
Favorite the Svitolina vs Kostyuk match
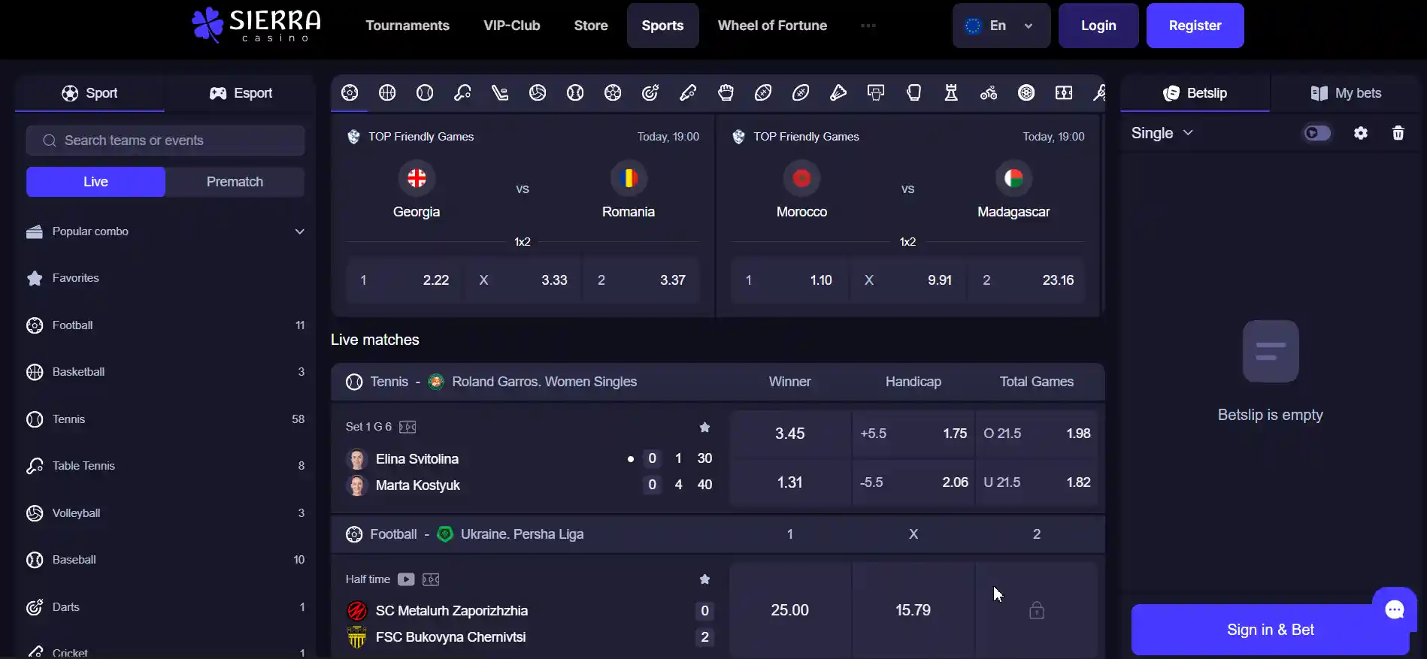pos(704,427)
